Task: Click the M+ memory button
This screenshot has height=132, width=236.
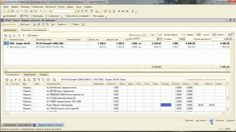Action: (123, 11)
